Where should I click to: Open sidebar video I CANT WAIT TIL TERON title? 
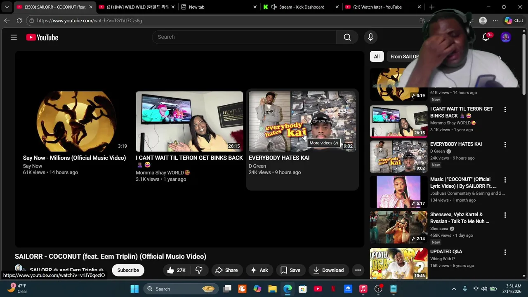click(461, 112)
